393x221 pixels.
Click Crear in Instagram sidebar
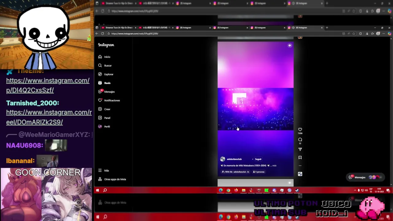click(x=104, y=109)
